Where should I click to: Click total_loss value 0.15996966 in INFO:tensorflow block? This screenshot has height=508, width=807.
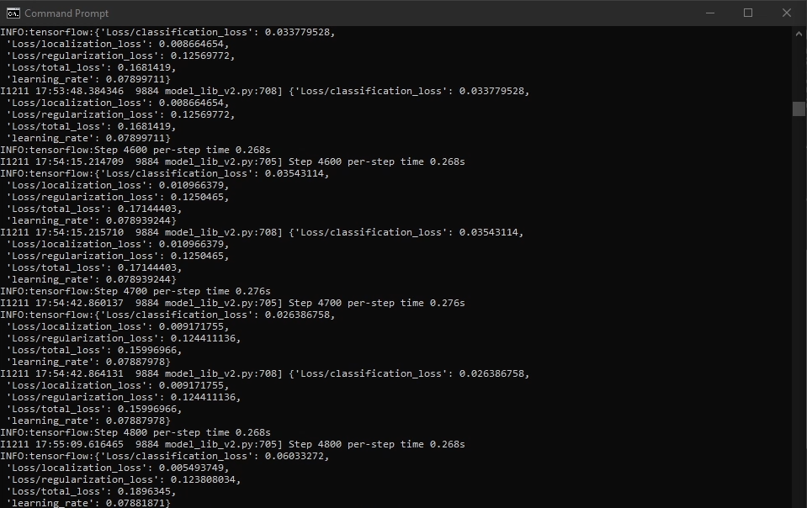pyautogui.click(x=146, y=350)
